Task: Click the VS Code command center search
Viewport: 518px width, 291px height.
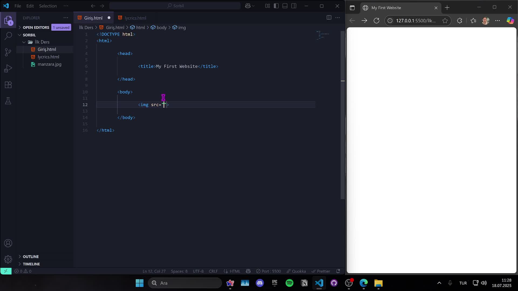Action: [175, 6]
